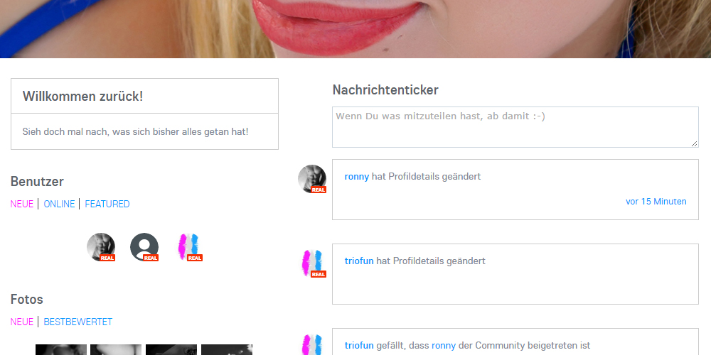This screenshot has width=711, height=355.
Task: Click the 'Willkommen zurück!' heading
Action: tap(82, 96)
